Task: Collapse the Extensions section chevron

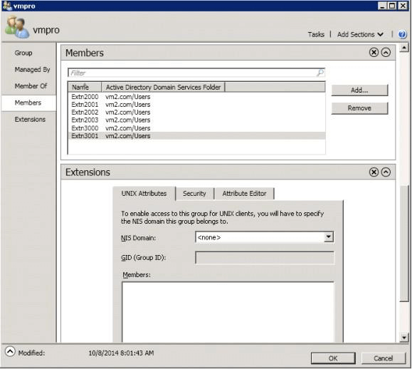Action: click(386, 172)
